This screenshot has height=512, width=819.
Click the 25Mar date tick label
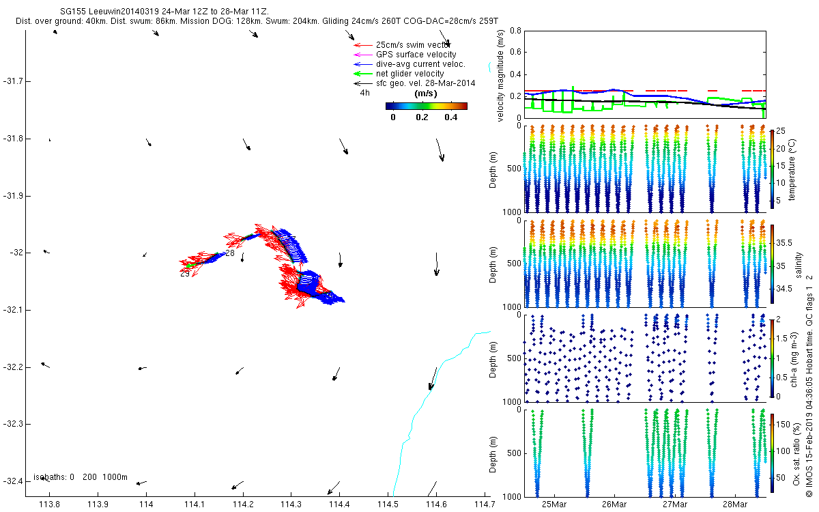click(x=554, y=504)
